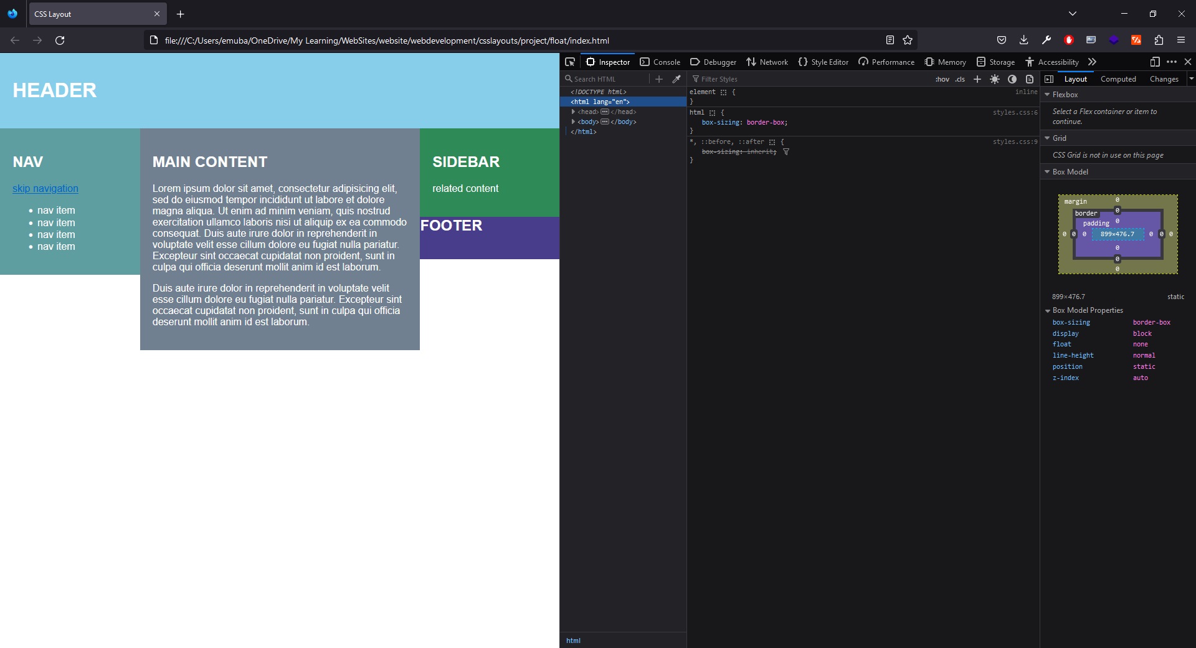
Task: Select the Computed sidebar tab
Action: (1118, 79)
